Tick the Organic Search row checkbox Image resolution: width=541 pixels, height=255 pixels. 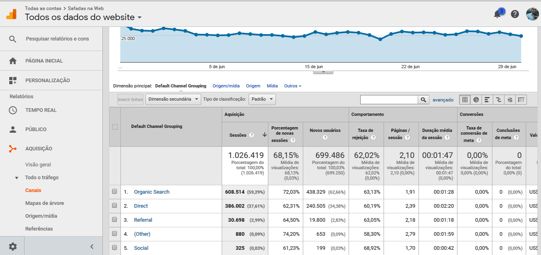tap(114, 192)
